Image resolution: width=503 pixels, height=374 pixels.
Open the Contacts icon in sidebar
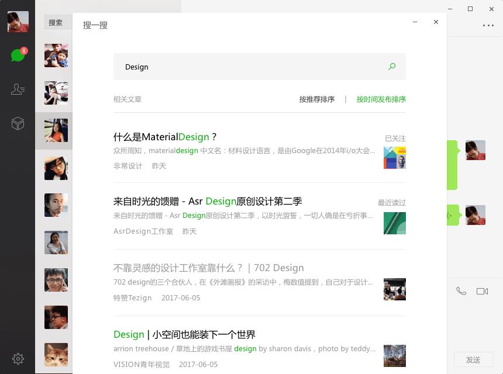pos(18,89)
